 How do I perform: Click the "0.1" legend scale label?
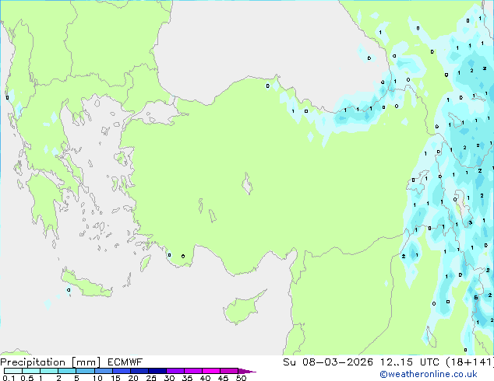(x=9, y=378)
